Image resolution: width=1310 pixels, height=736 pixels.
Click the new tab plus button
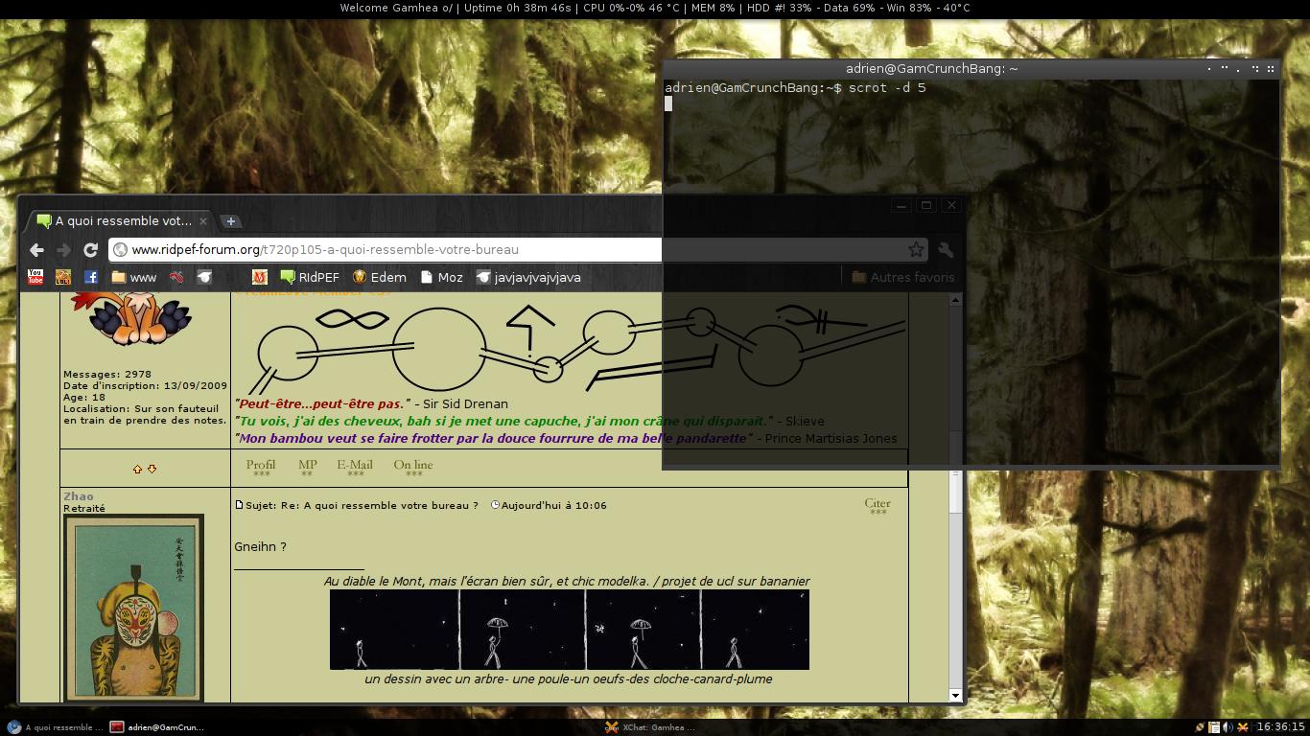click(x=230, y=221)
